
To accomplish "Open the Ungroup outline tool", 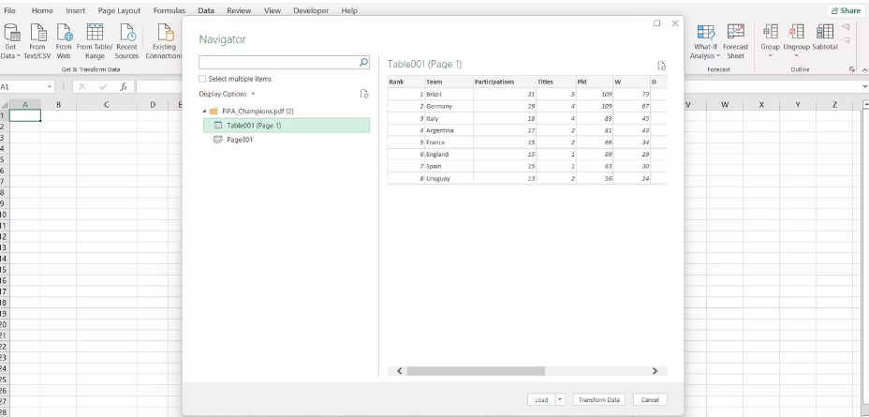I will [x=796, y=41].
